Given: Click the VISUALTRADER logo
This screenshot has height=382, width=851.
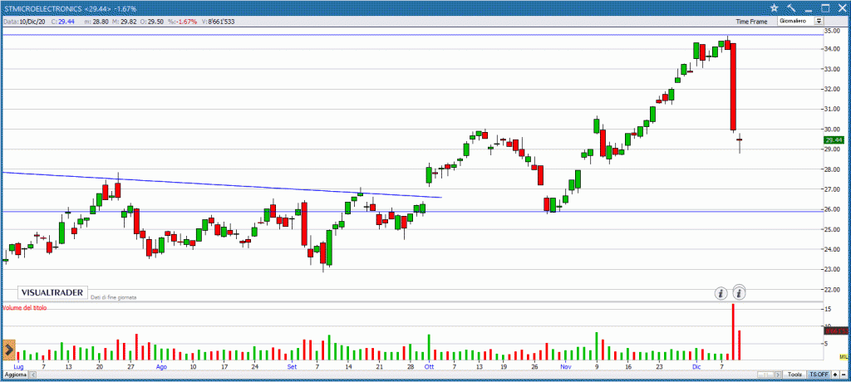Looking at the screenshot, I should coord(52,292).
